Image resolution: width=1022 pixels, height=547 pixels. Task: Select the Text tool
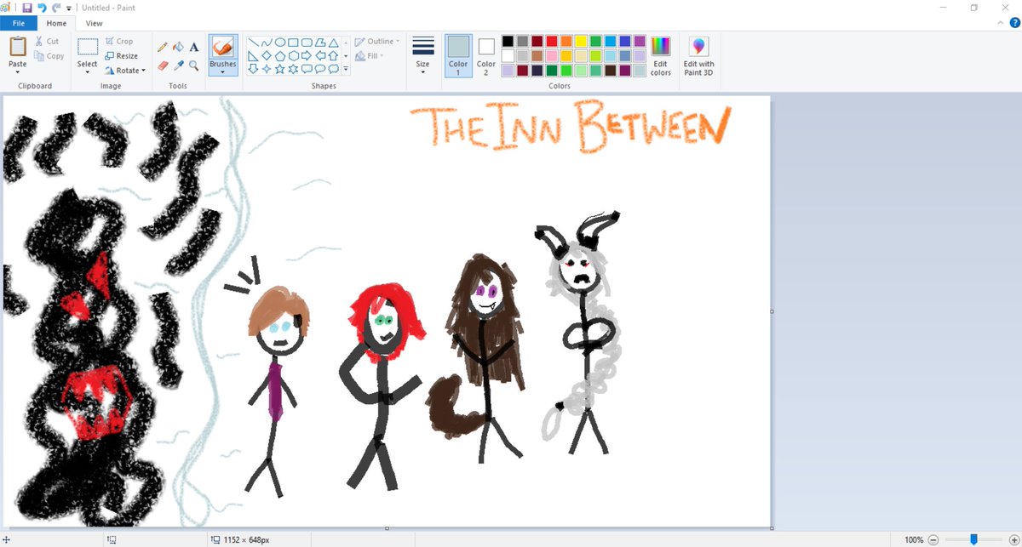pyautogui.click(x=194, y=48)
